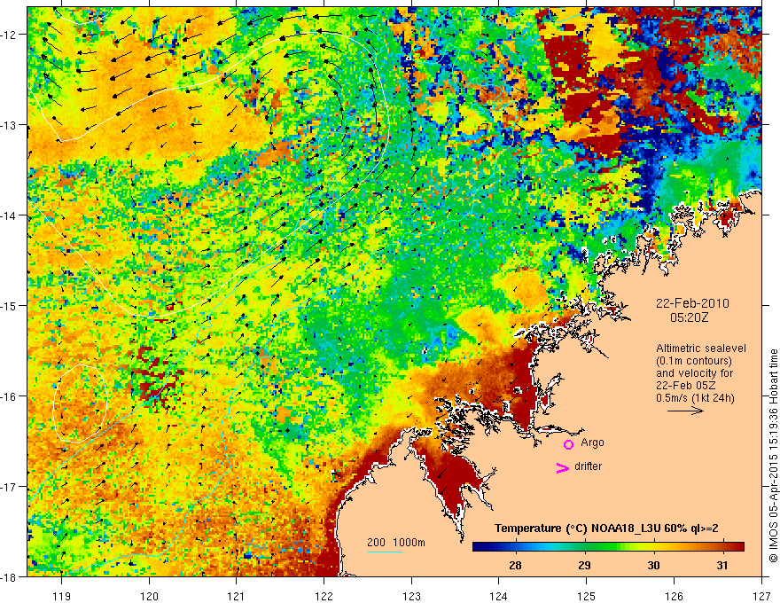Image resolution: width=780 pixels, height=603 pixels.
Task: Click the 'and velocity for' caption line
Action: click(x=694, y=373)
